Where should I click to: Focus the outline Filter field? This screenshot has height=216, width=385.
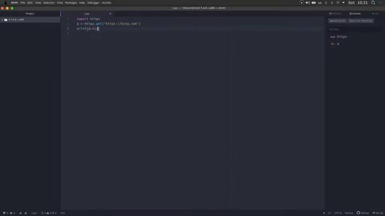355,29
